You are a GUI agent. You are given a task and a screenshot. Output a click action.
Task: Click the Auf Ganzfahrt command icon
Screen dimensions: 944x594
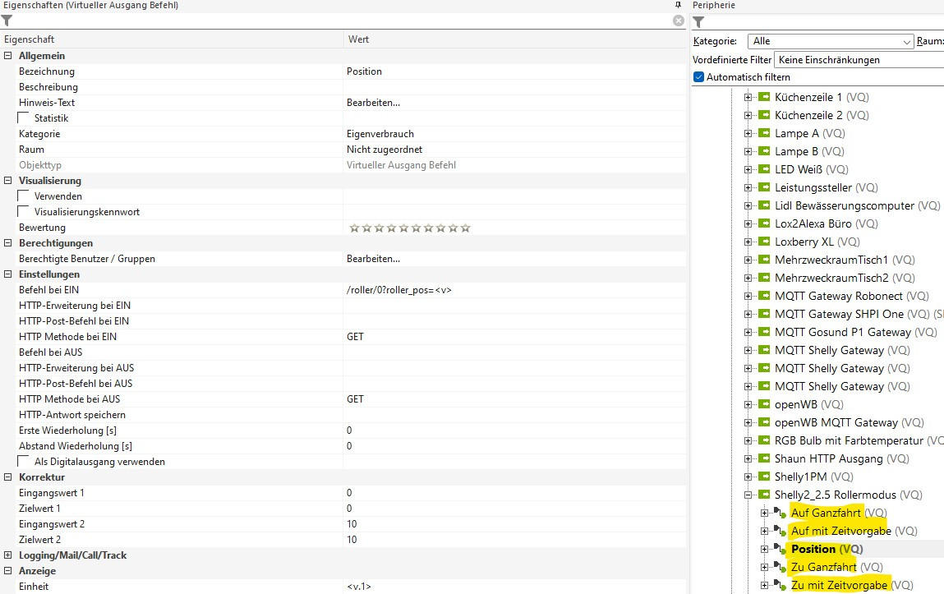pyautogui.click(x=781, y=513)
